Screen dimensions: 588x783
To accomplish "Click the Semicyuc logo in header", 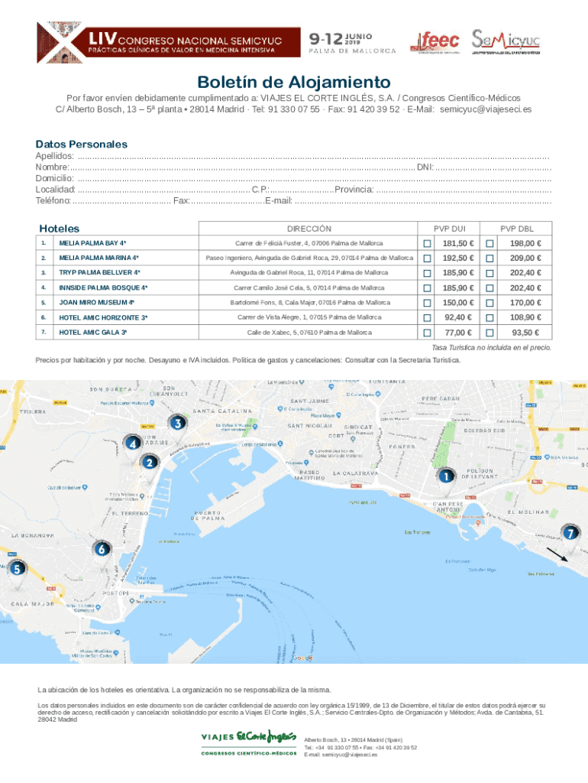I will [506, 42].
